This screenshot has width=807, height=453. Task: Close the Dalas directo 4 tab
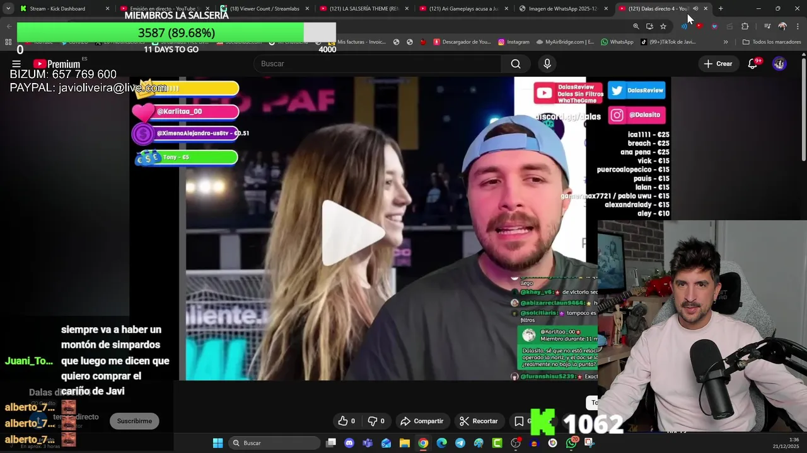[705, 9]
